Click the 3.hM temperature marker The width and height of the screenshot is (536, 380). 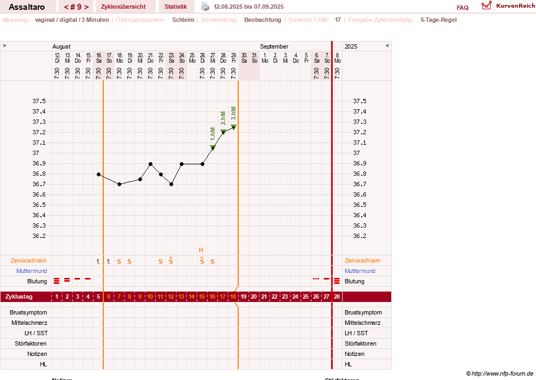[233, 127]
